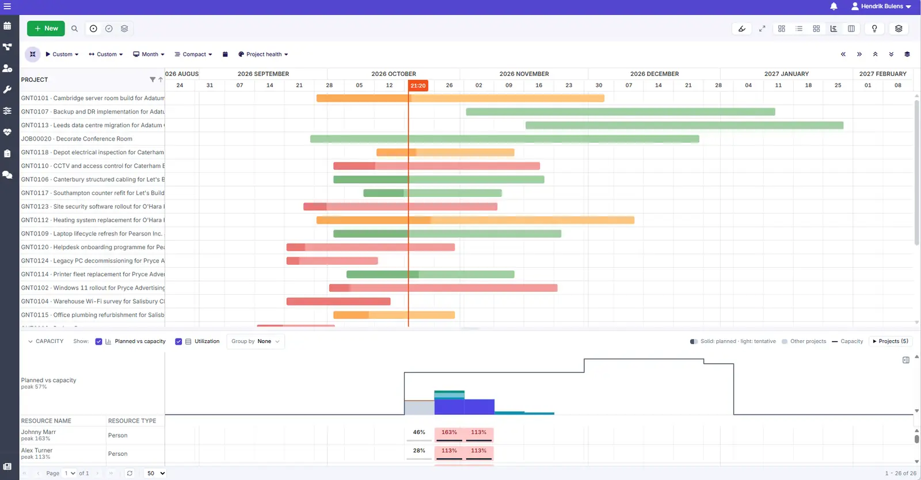Switch to the list view icon
The image size is (921, 480).
pyautogui.click(x=799, y=29)
